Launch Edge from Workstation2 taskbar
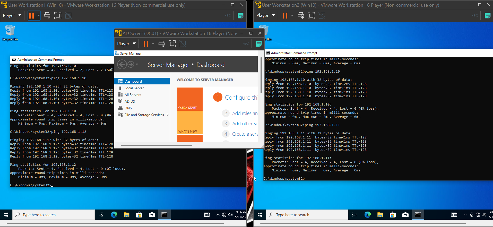This screenshot has width=493, height=227. tap(367, 215)
